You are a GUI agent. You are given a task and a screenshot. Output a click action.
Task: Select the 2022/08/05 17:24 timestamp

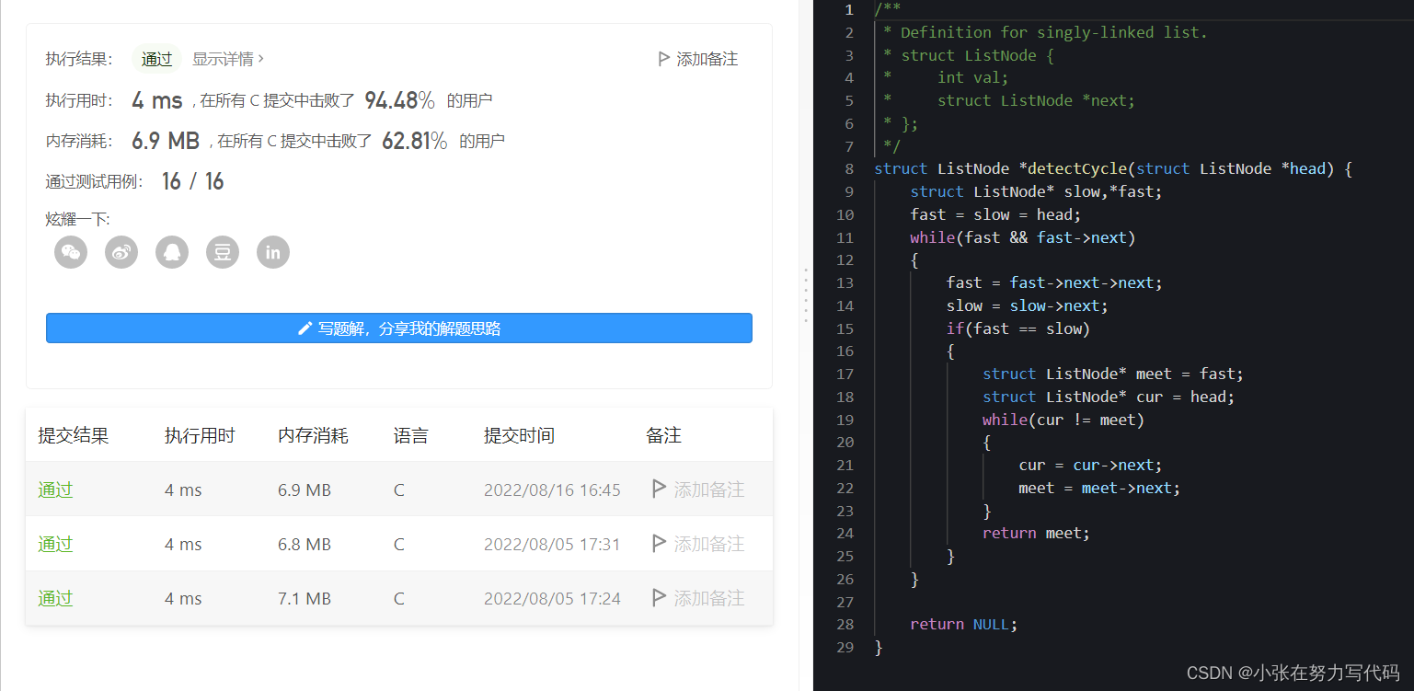point(552,598)
